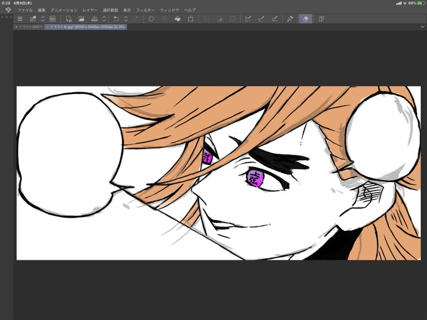Image resolution: width=427 pixels, height=320 pixels.
Task: Open the 編集 menu
Action: [41, 10]
